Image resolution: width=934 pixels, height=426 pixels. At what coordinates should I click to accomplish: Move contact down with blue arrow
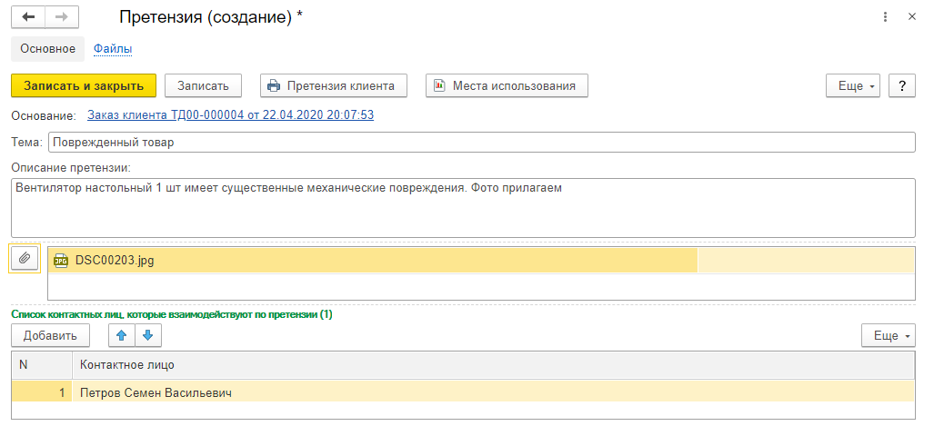[x=148, y=335]
